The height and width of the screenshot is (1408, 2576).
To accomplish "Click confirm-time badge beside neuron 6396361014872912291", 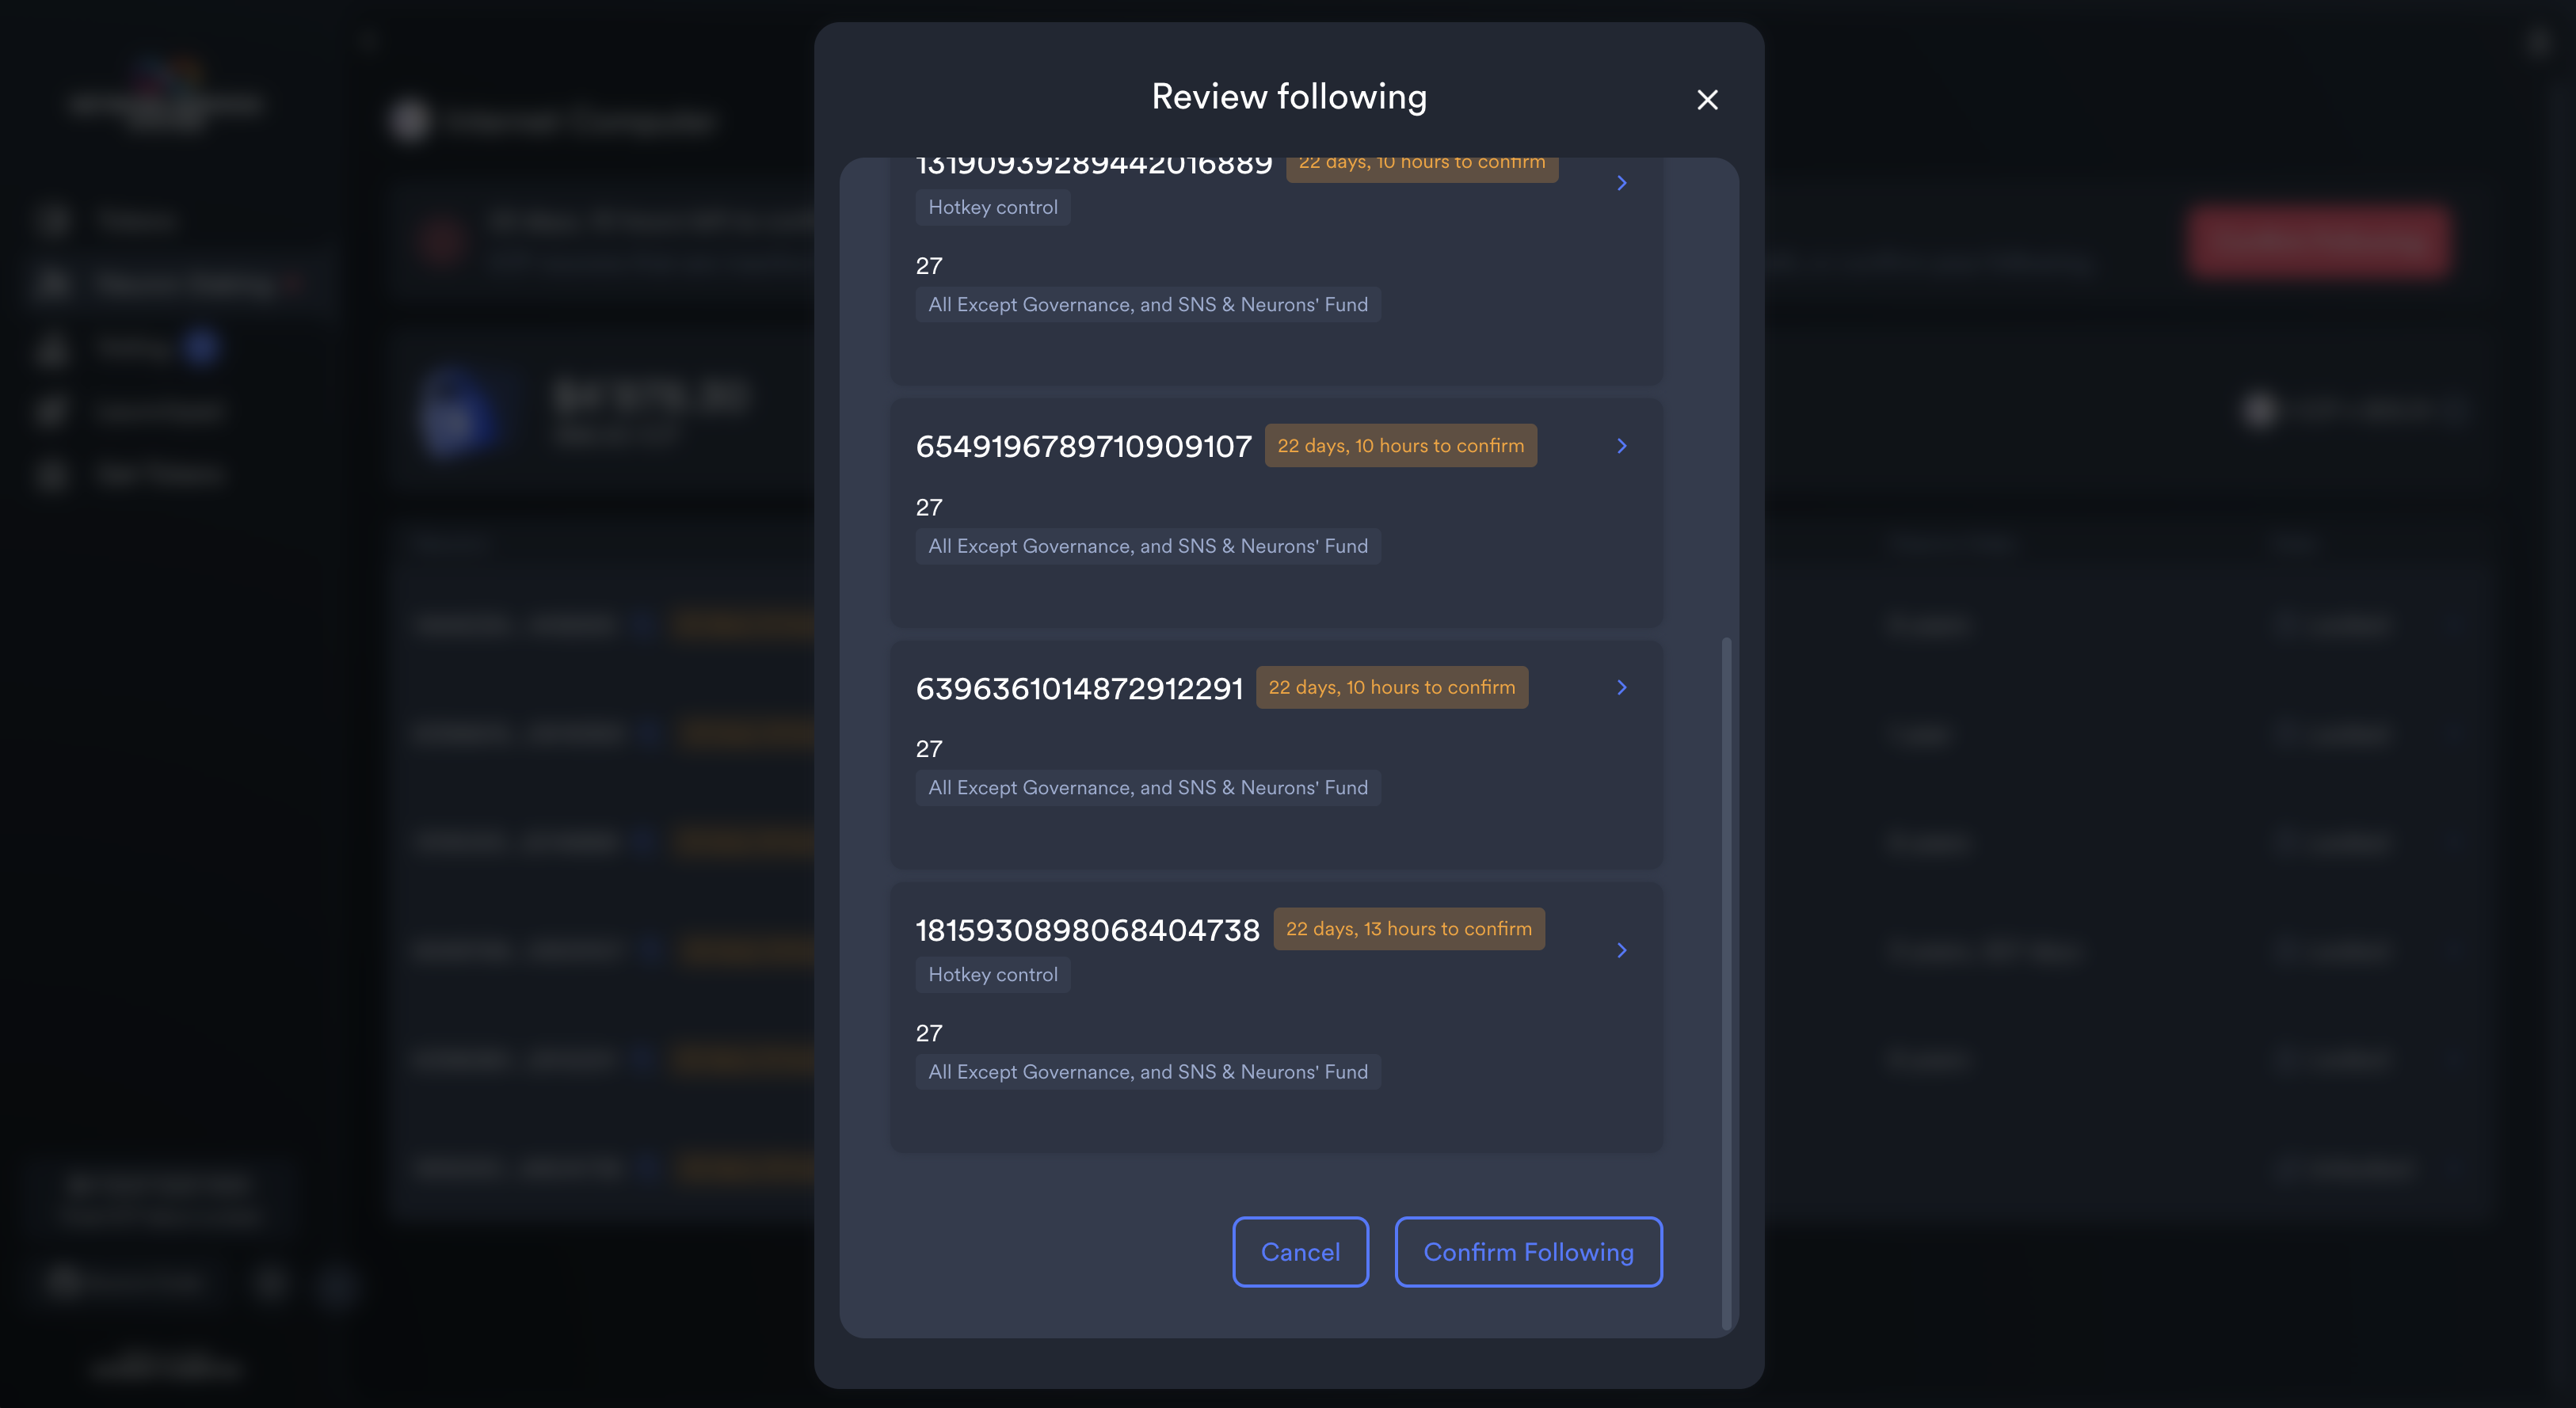I will coord(1391,688).
